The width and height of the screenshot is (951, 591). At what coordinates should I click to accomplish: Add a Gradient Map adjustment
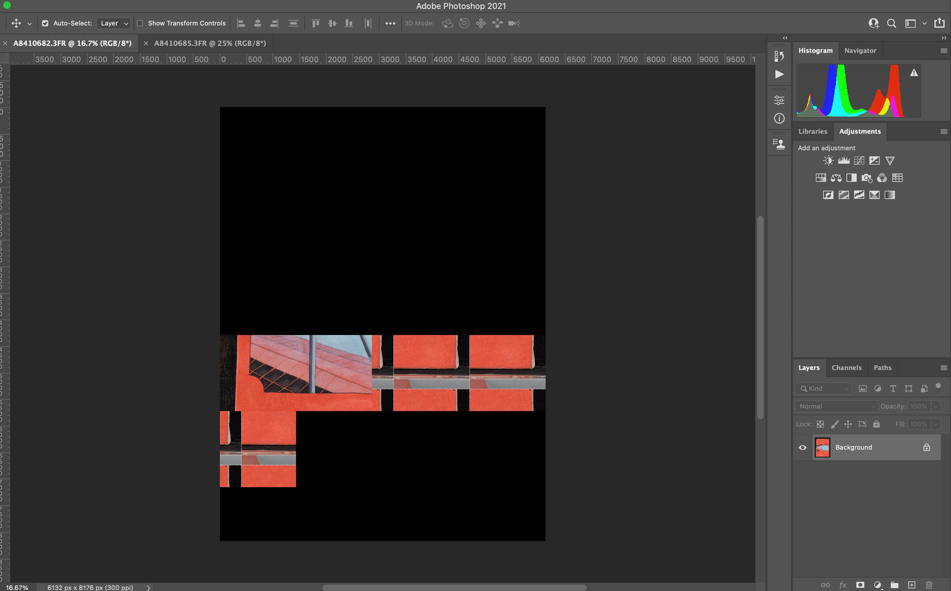[x=889, y=195]
